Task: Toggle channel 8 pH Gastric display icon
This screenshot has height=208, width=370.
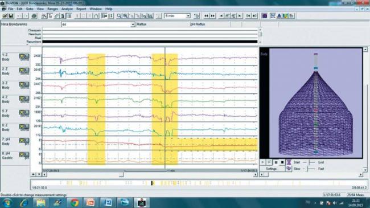Action: [22, 154]
